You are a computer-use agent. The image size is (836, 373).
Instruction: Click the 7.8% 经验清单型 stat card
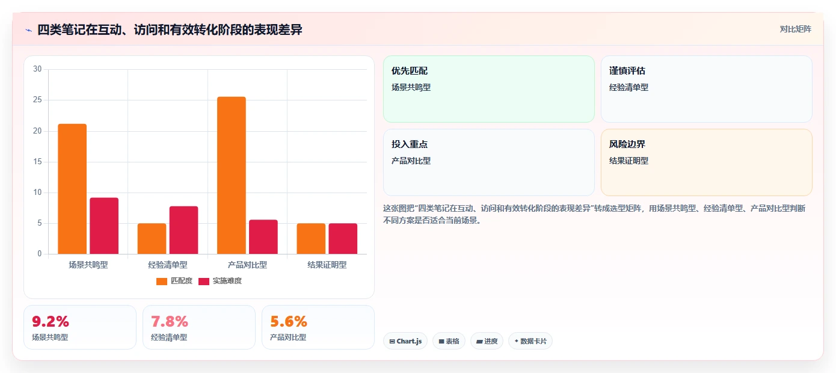pos(199,327)
